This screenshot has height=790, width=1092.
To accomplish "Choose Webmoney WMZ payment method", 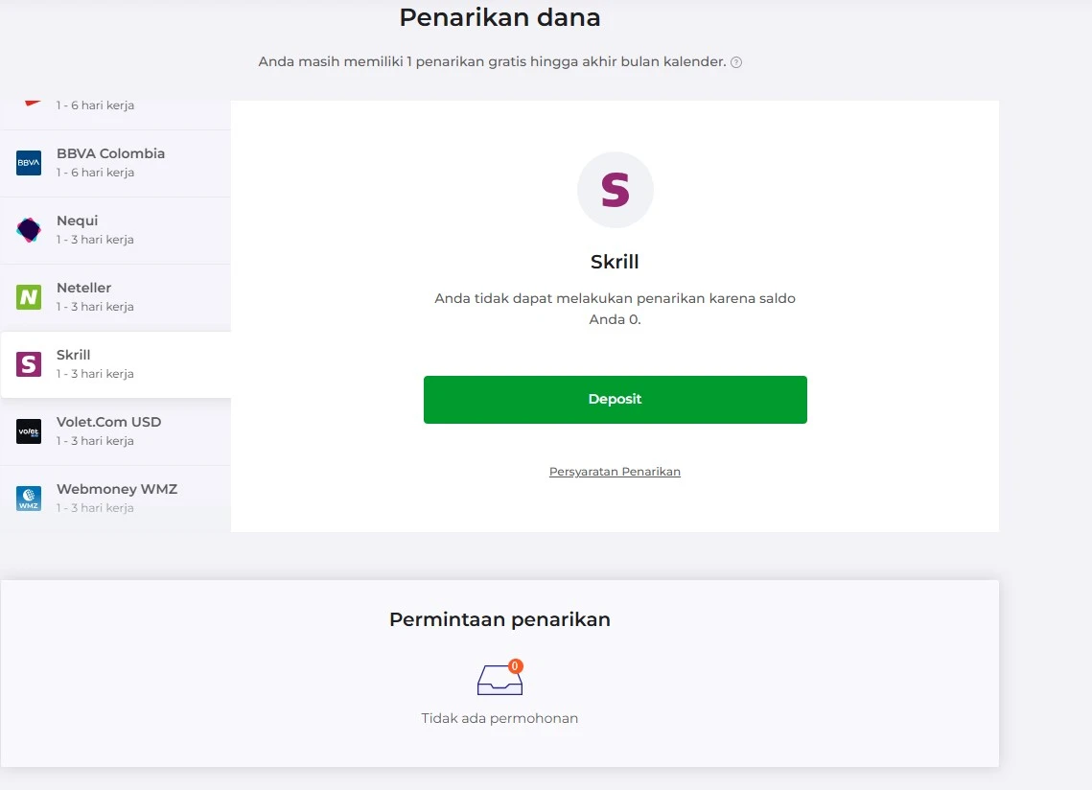I will point(116,499).
